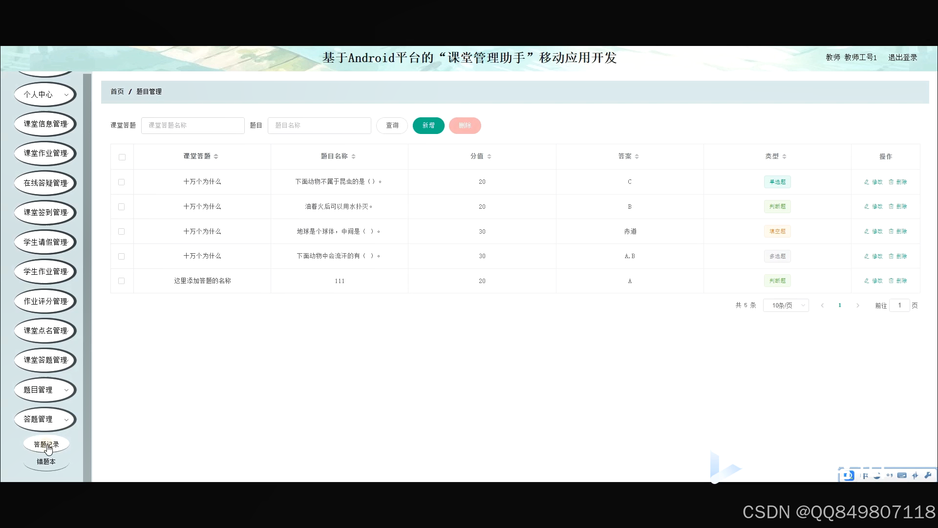Collapse the 答题管理 sidebar menu
The image size is (938, 528).
point(45,419)
